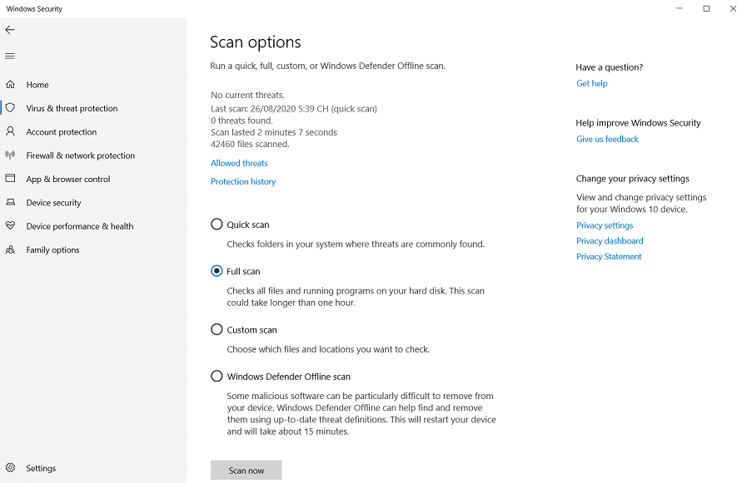View the Protection history

(243, 181)
